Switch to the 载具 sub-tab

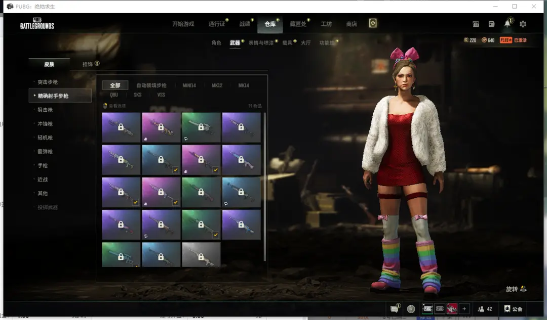tap(287, 42)
